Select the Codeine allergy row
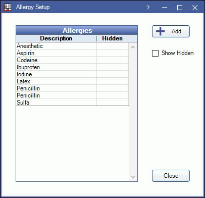Image resolution: width=205 pixels, height=198 pixels. point(72,60)
